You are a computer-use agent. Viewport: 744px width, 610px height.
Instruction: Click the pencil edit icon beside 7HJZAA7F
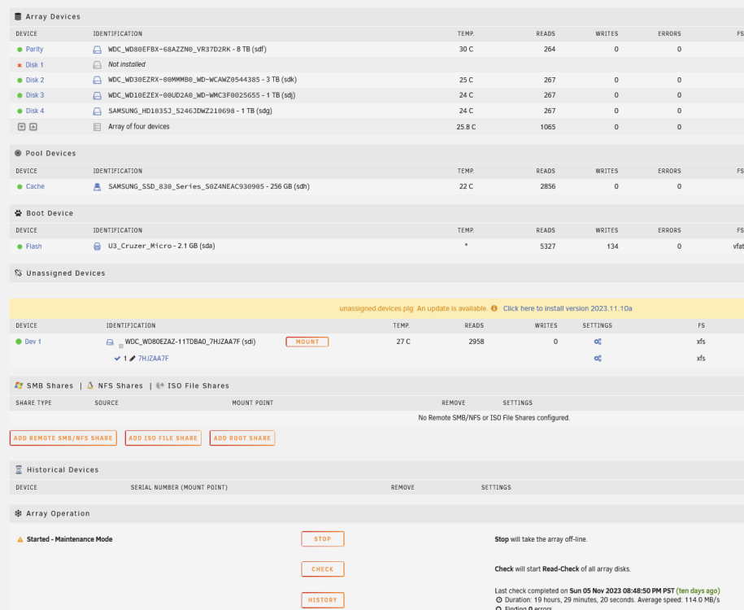(133, 359)
